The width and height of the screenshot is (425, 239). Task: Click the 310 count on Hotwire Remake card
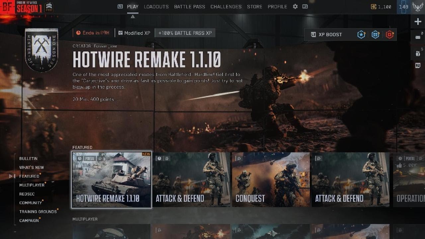(x=86, y=165)
